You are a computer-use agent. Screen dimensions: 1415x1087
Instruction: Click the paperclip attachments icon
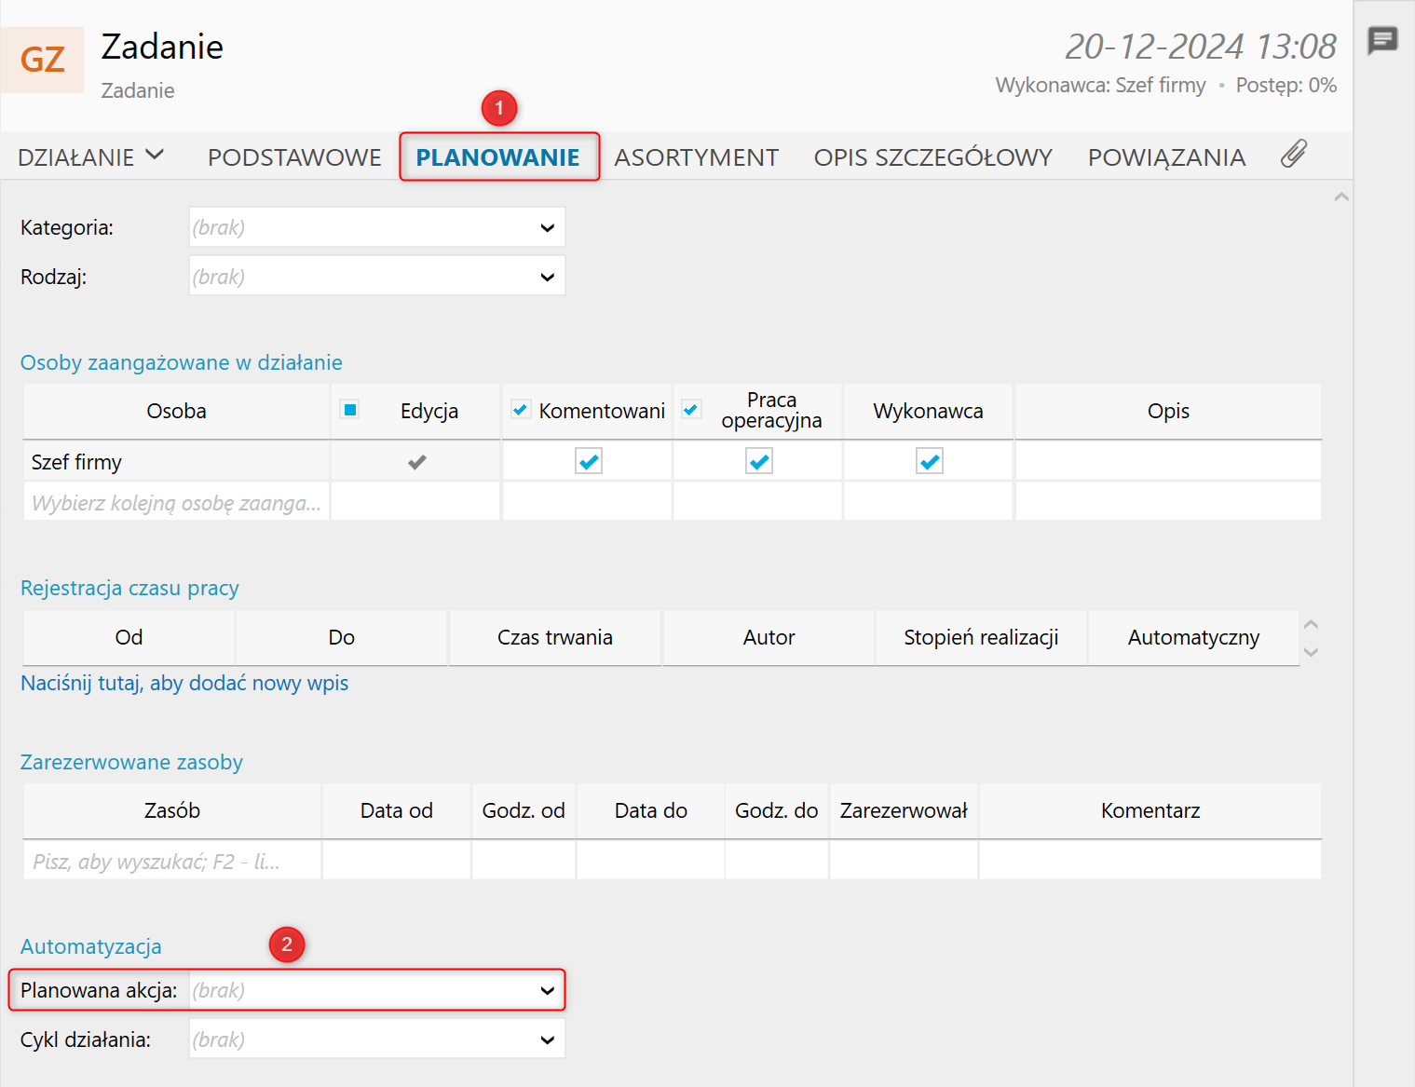pos(1293,155)
